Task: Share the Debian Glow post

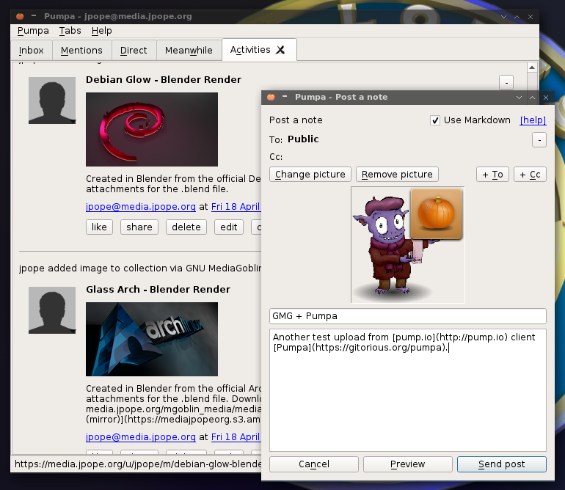Action: [x=139, y=227]
